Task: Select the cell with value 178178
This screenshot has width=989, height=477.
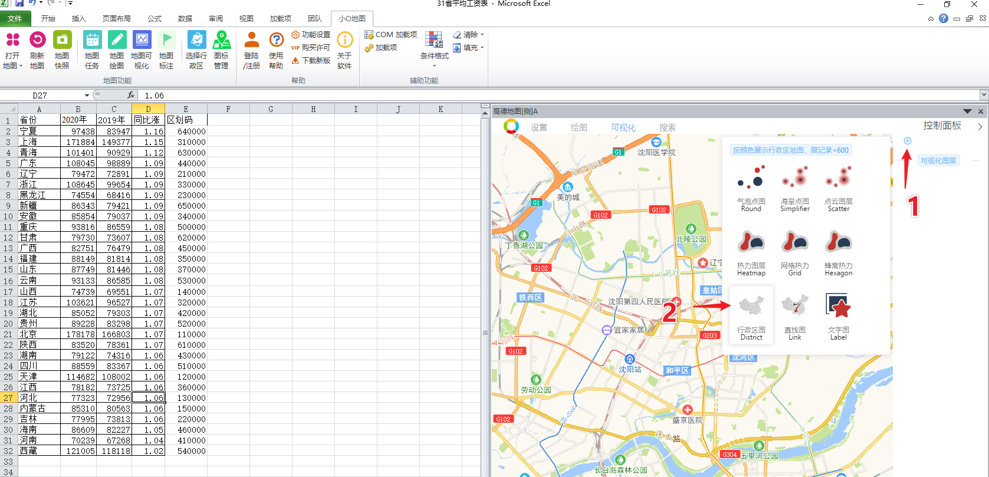Action: (x=78, y=334)
